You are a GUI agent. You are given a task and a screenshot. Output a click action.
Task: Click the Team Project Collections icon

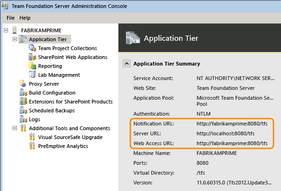[32, 48]
